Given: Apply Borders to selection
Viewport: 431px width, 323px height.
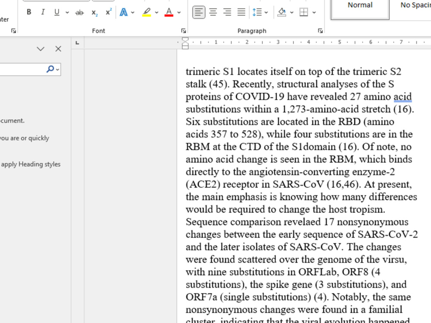Looking at the screenshot, I should click(x=304, y=12).
